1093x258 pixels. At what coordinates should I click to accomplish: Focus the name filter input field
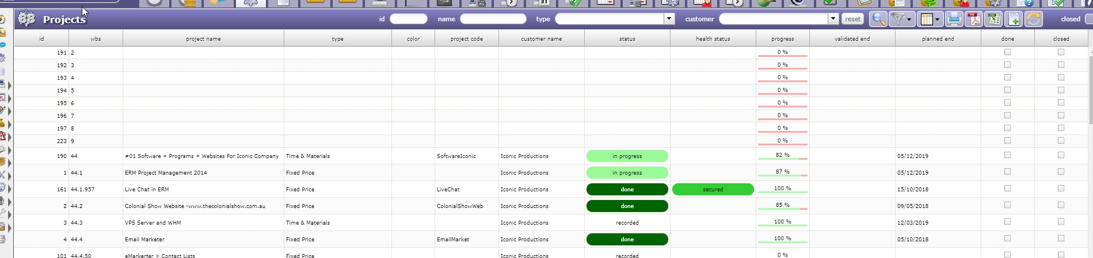(493, 19)
